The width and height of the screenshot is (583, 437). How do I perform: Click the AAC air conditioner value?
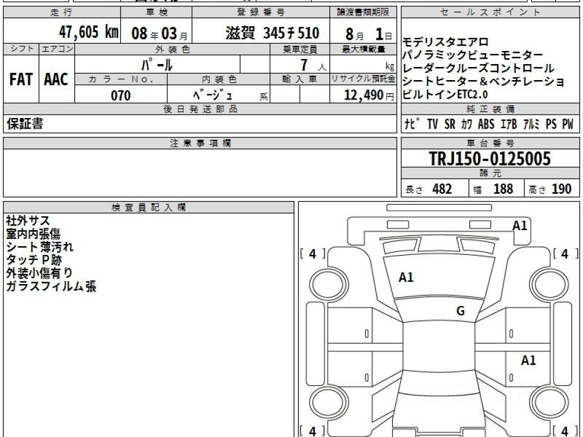coord(56,80)
